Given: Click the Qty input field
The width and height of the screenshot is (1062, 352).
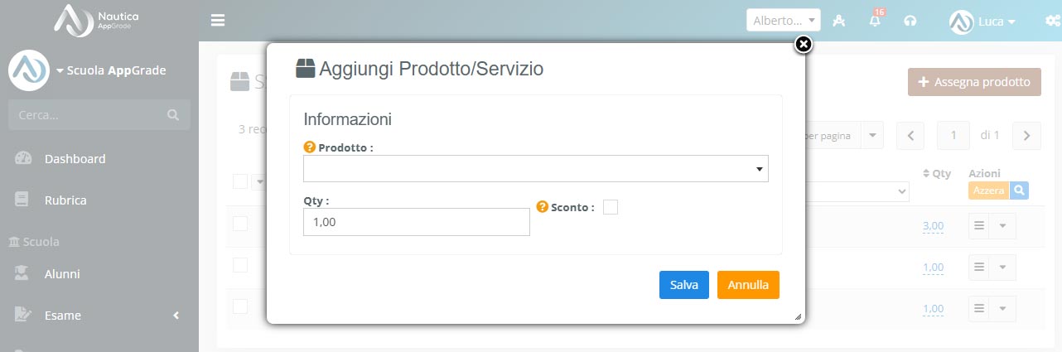Looking at the screenshot, I should coord(416,222).
